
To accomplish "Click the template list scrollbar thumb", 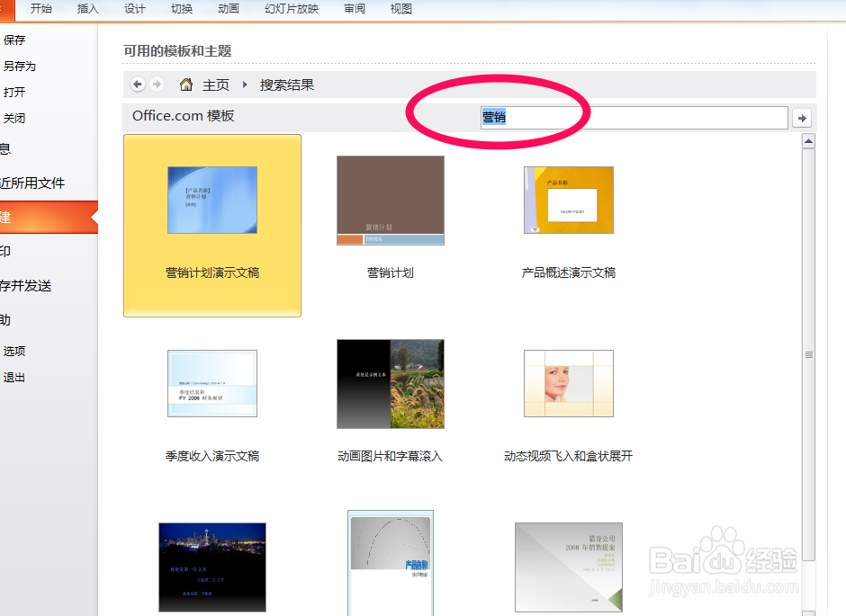I will tap(808, 355).
